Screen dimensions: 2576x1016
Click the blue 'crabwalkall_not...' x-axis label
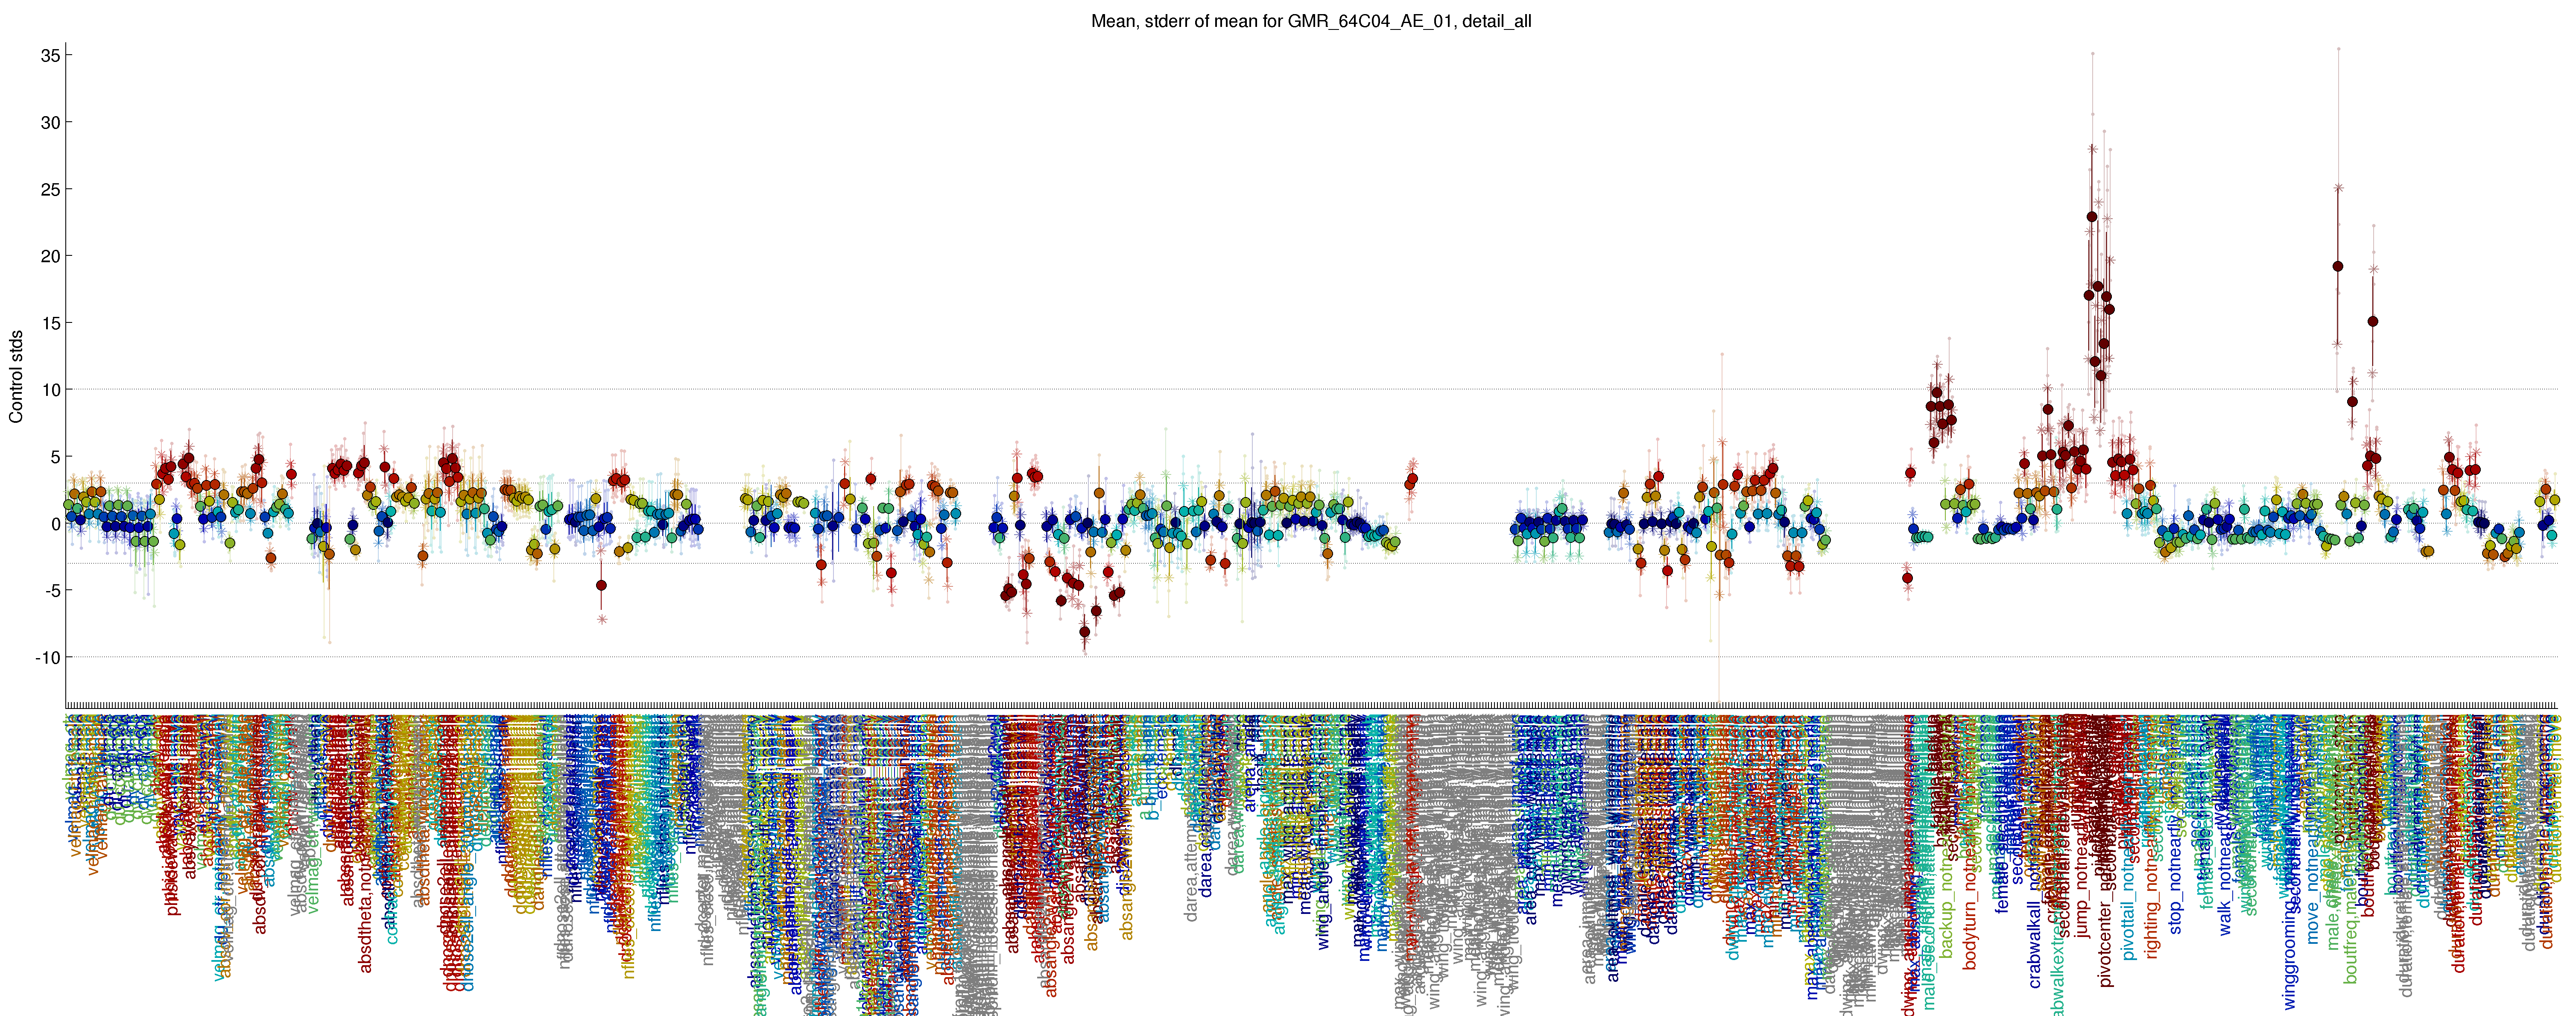[x=2034, y=852]
